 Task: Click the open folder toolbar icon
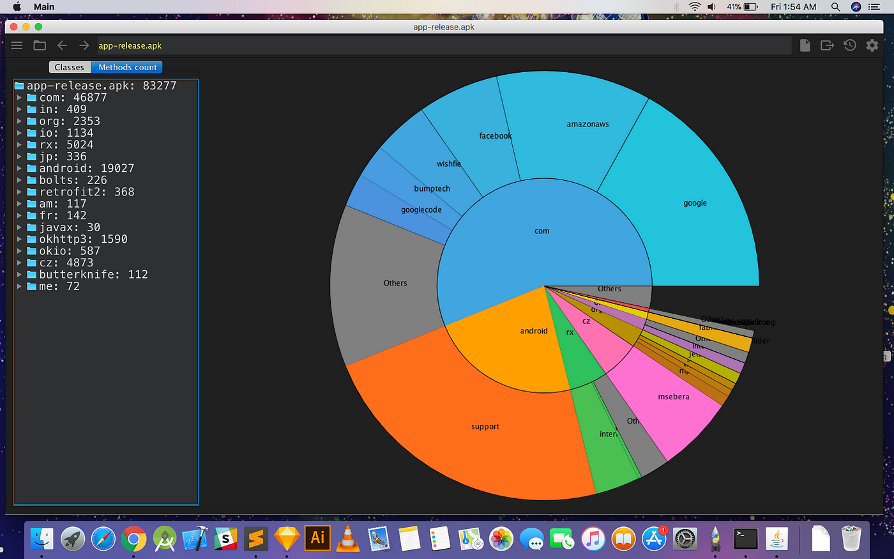[40, 45]
